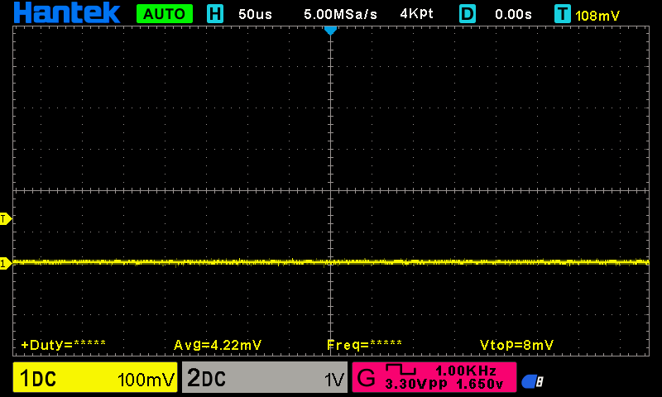Toggle the green AUTO trigger mode badge

[165, 14]
